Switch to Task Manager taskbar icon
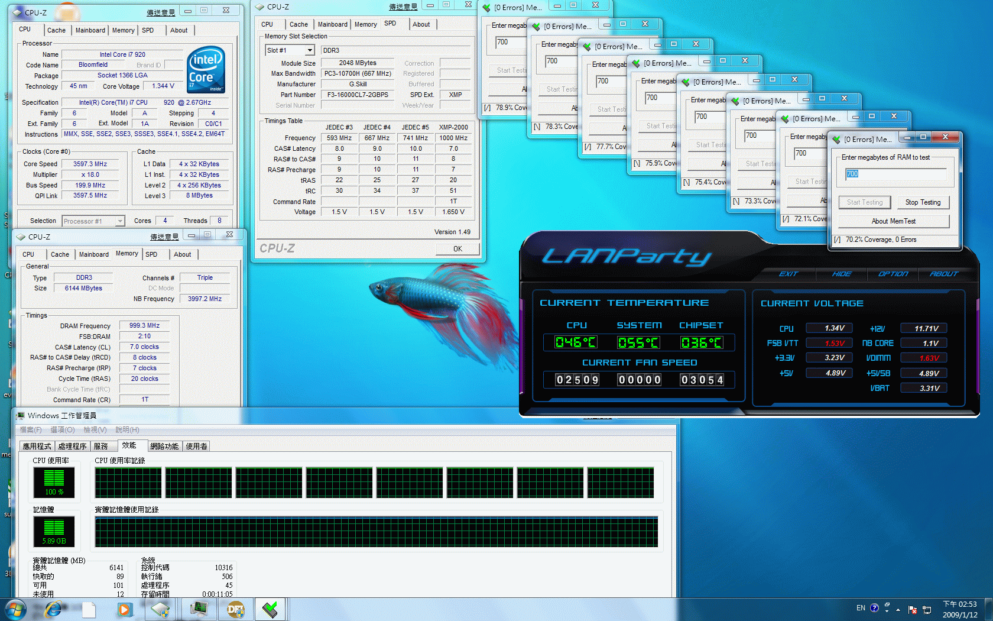 pos(199,609)
